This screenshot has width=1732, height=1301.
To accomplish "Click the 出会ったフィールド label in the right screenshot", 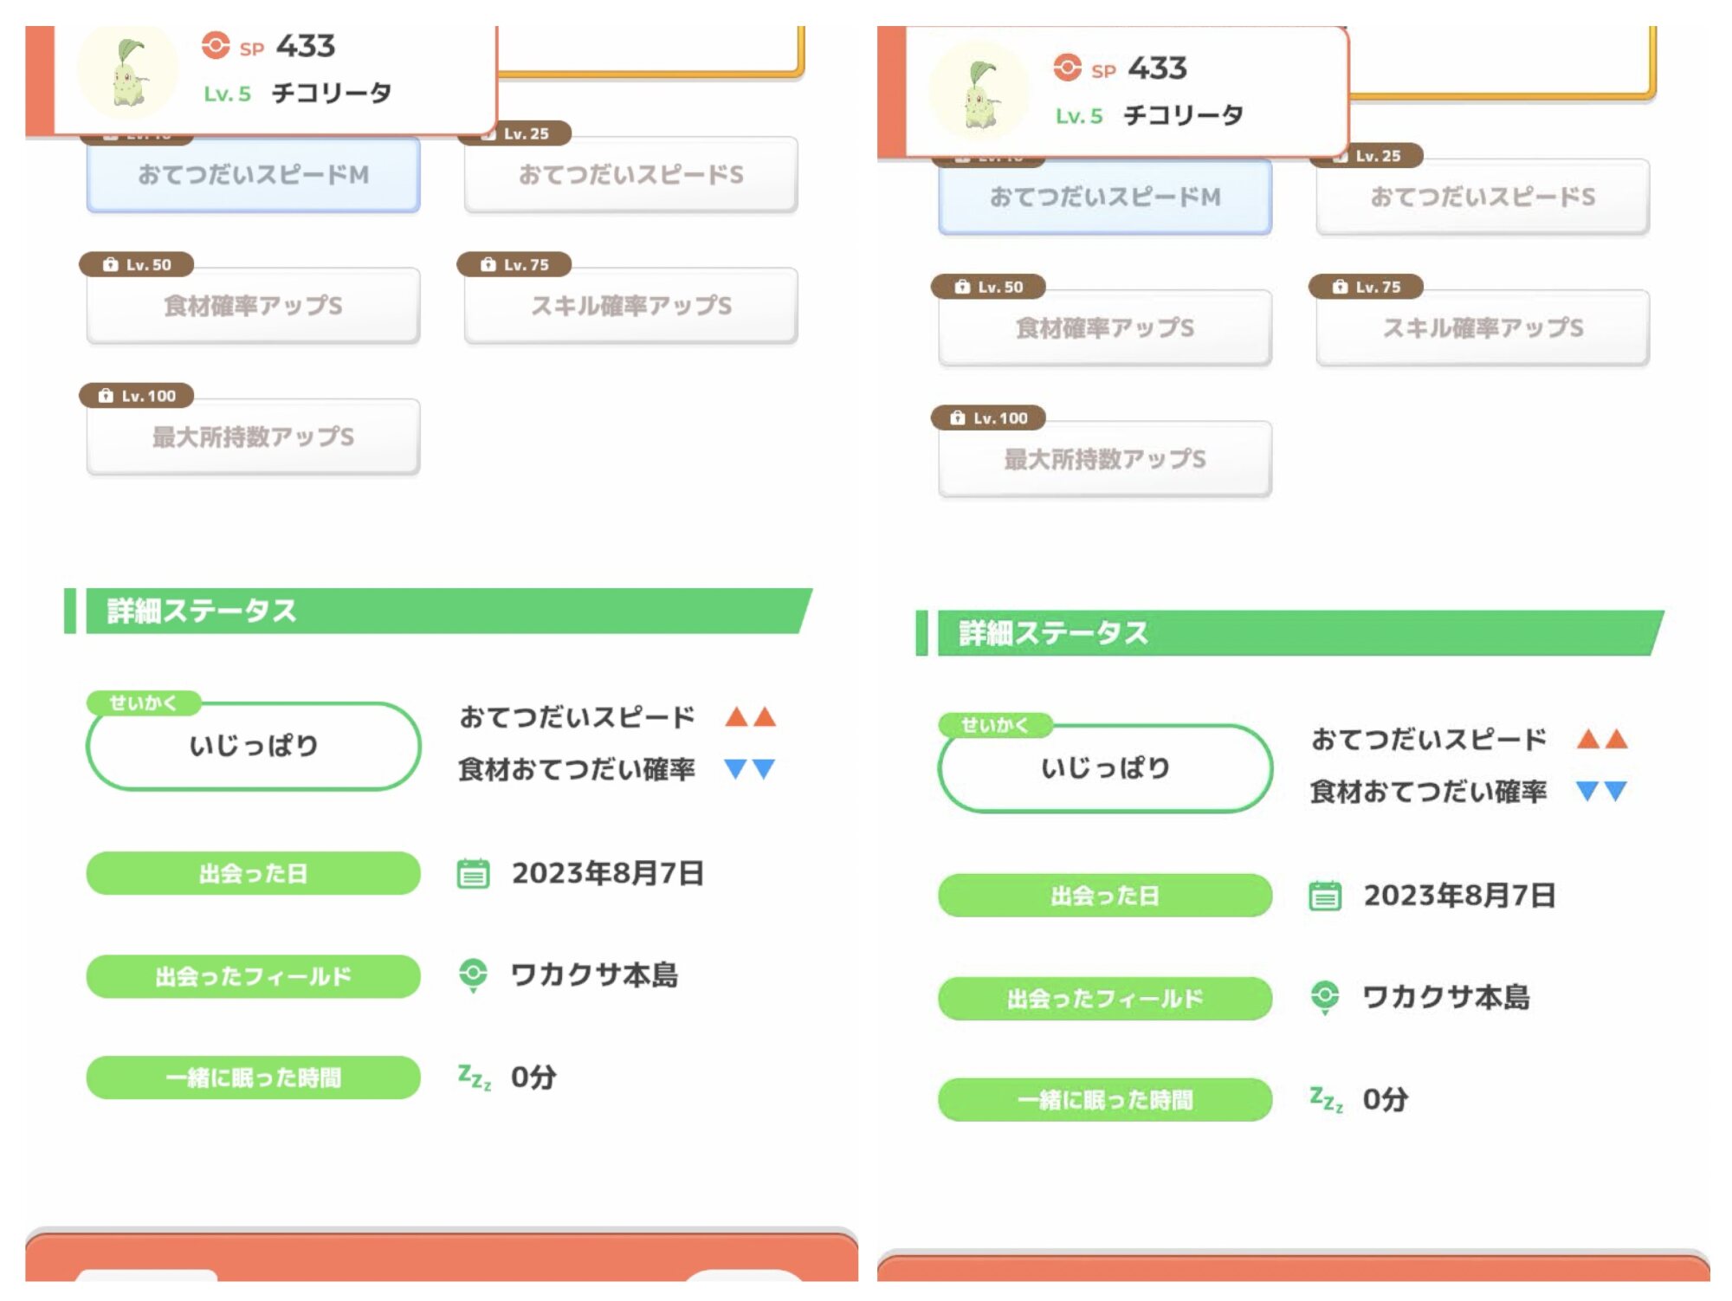I will [1104, 999].
